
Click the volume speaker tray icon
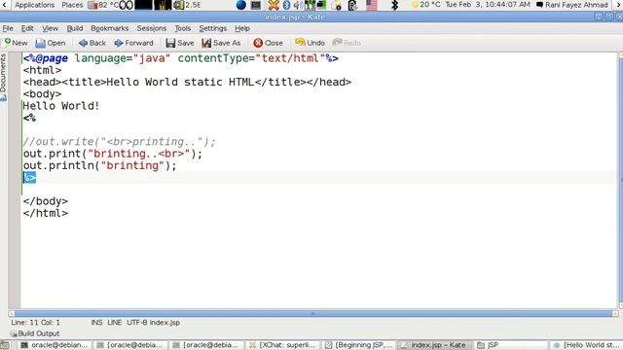(x=297, y=5)
